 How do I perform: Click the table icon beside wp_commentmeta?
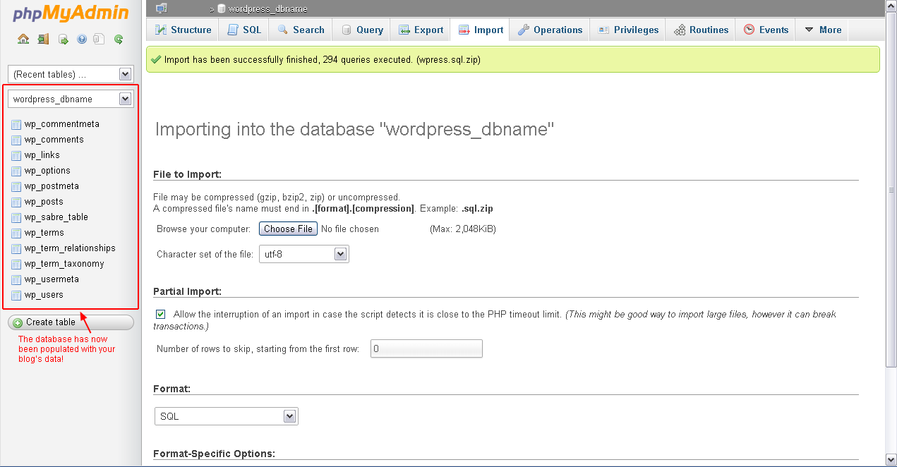(16, 124)
